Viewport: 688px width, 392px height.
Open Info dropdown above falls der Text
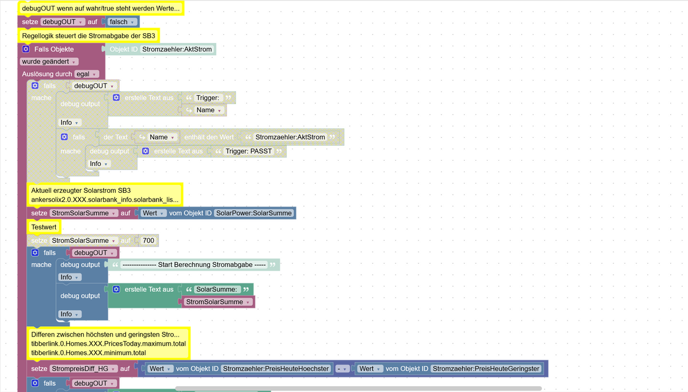(70, 122)
